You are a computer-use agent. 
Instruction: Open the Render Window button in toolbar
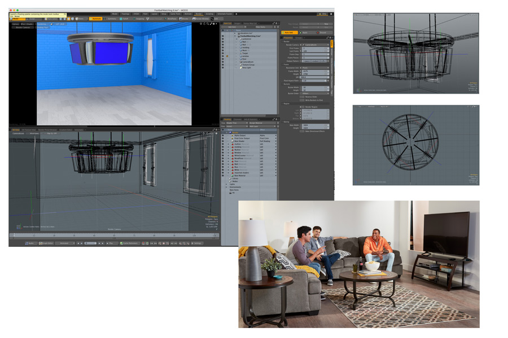click(x=201, y=19)
